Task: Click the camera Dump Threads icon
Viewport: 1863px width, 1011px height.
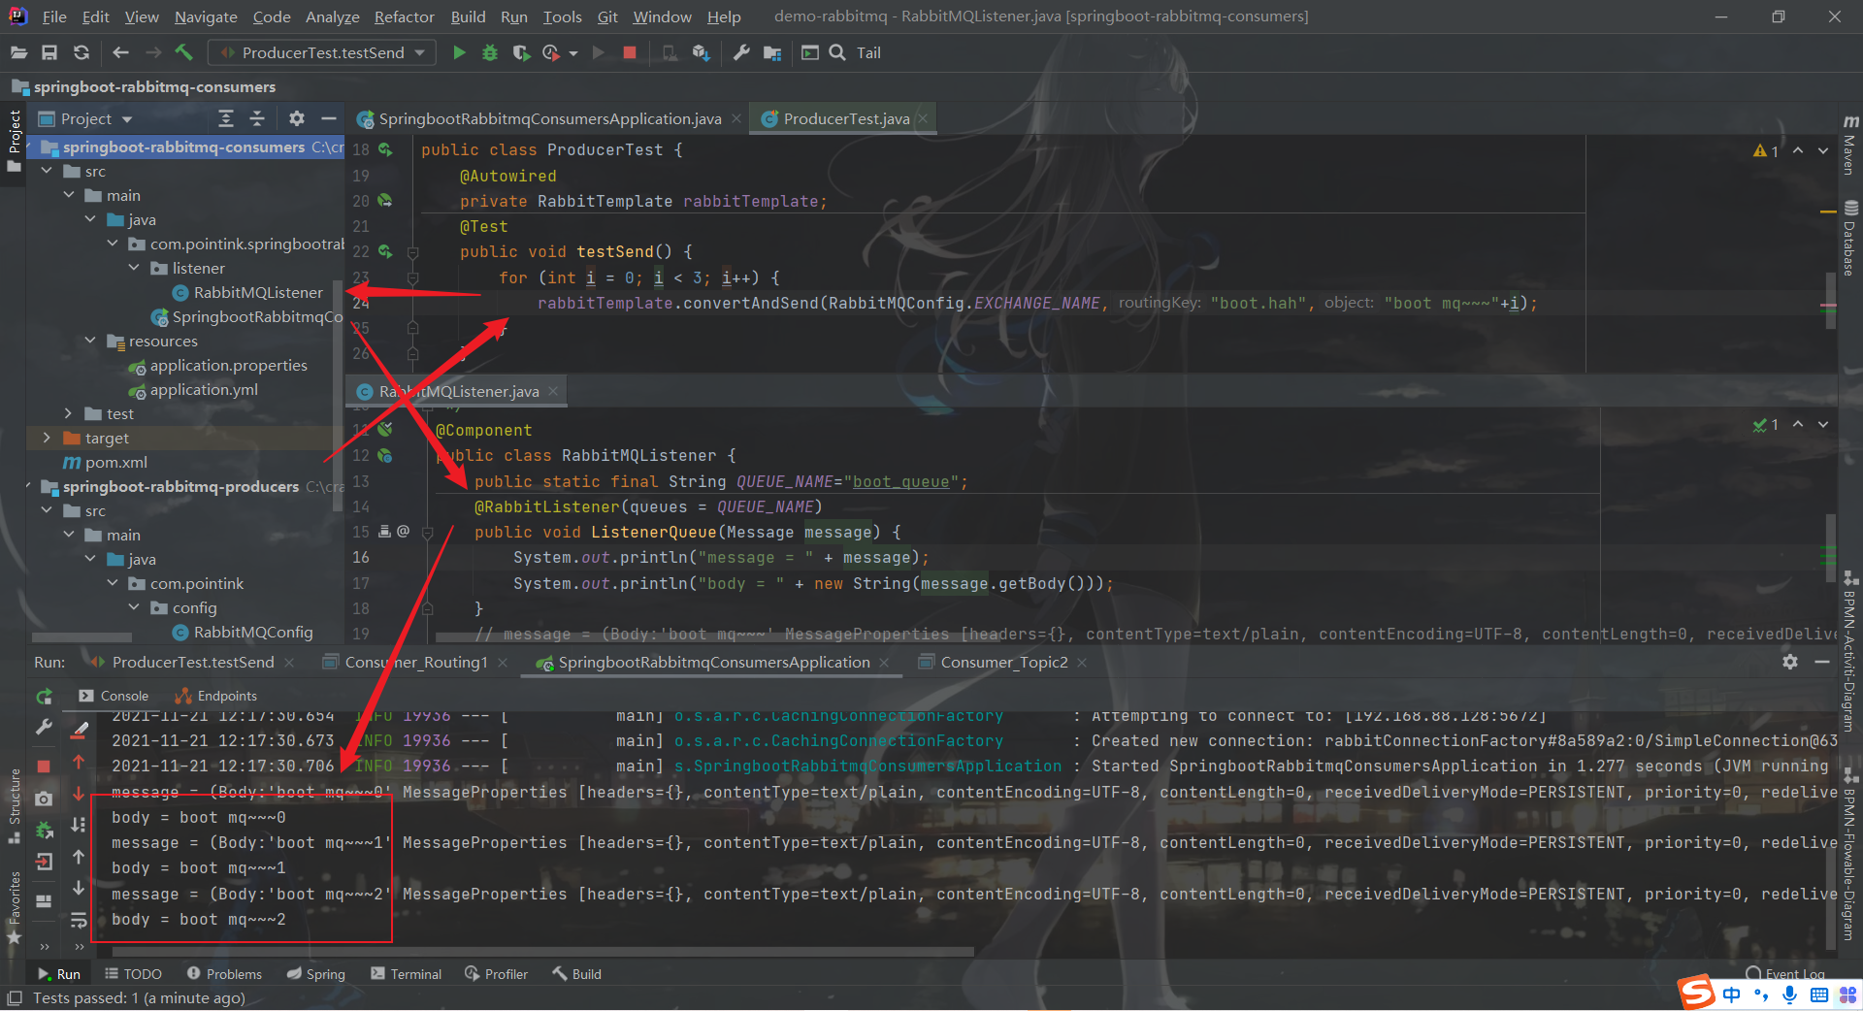Action: (x=44, y=799)
